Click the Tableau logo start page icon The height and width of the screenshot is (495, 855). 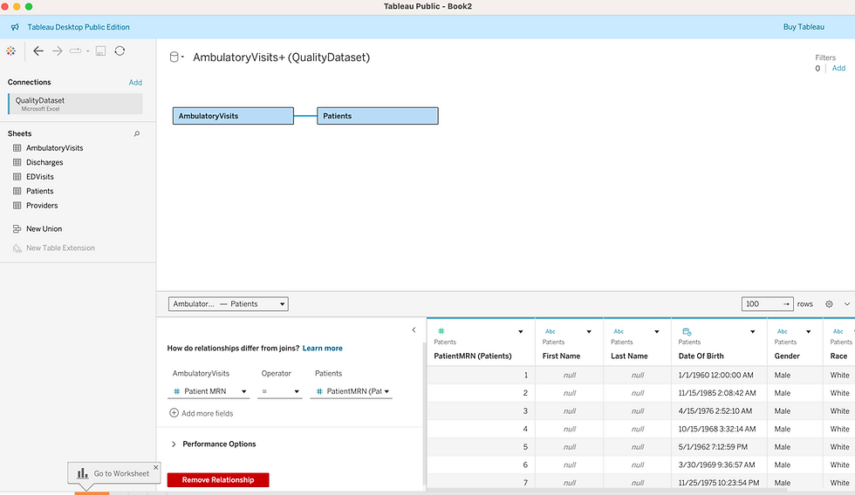coord(10,51)
